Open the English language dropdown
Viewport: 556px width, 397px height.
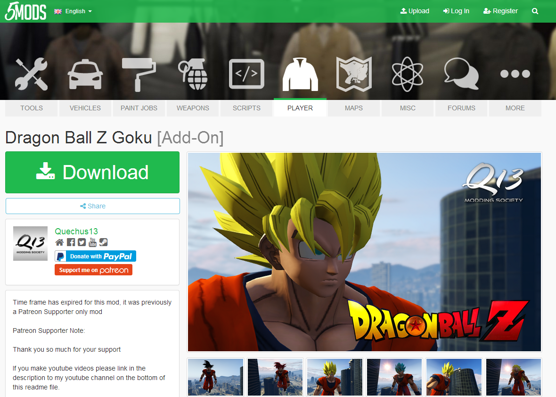73,11
